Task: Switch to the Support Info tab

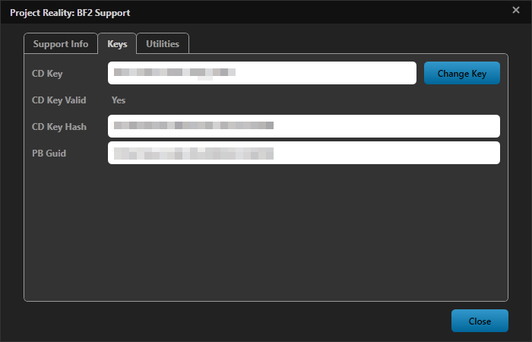Action: [61, 44]
